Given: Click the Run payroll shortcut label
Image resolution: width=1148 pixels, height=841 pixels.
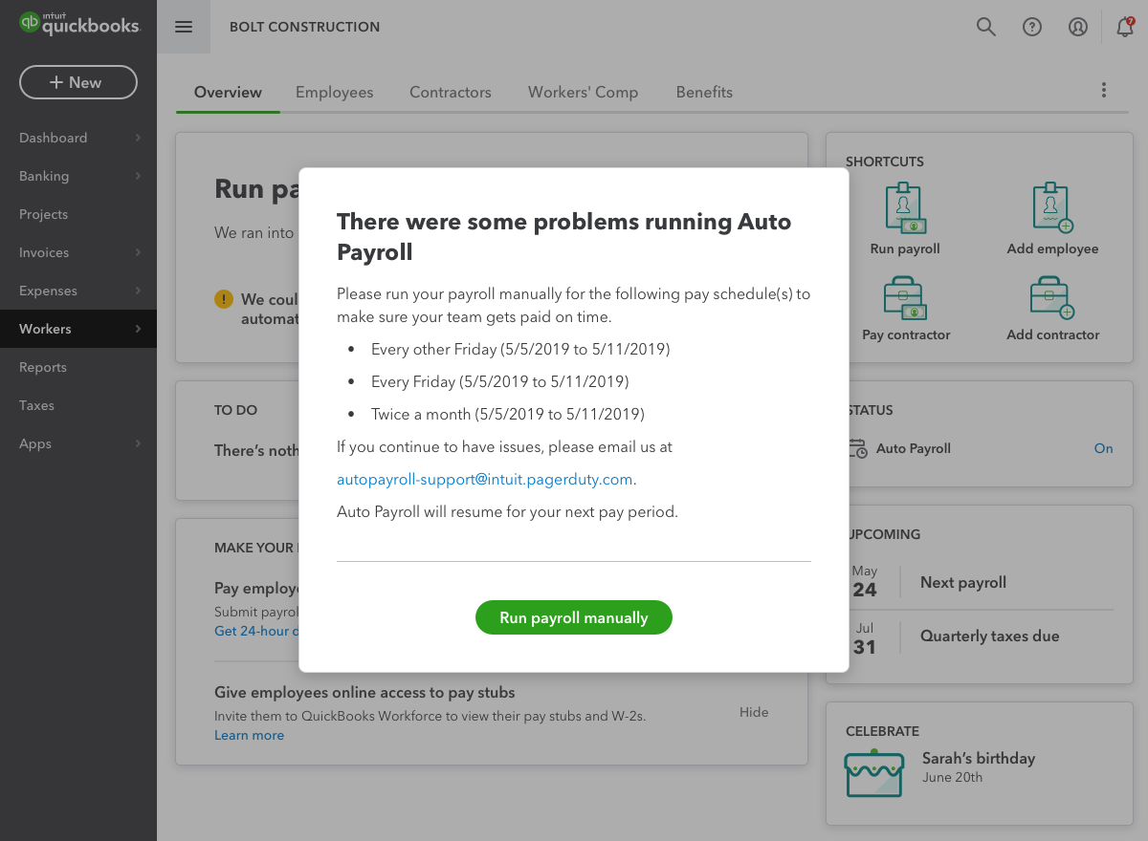Looking at the screenshot, I should [x=905, y=248].
